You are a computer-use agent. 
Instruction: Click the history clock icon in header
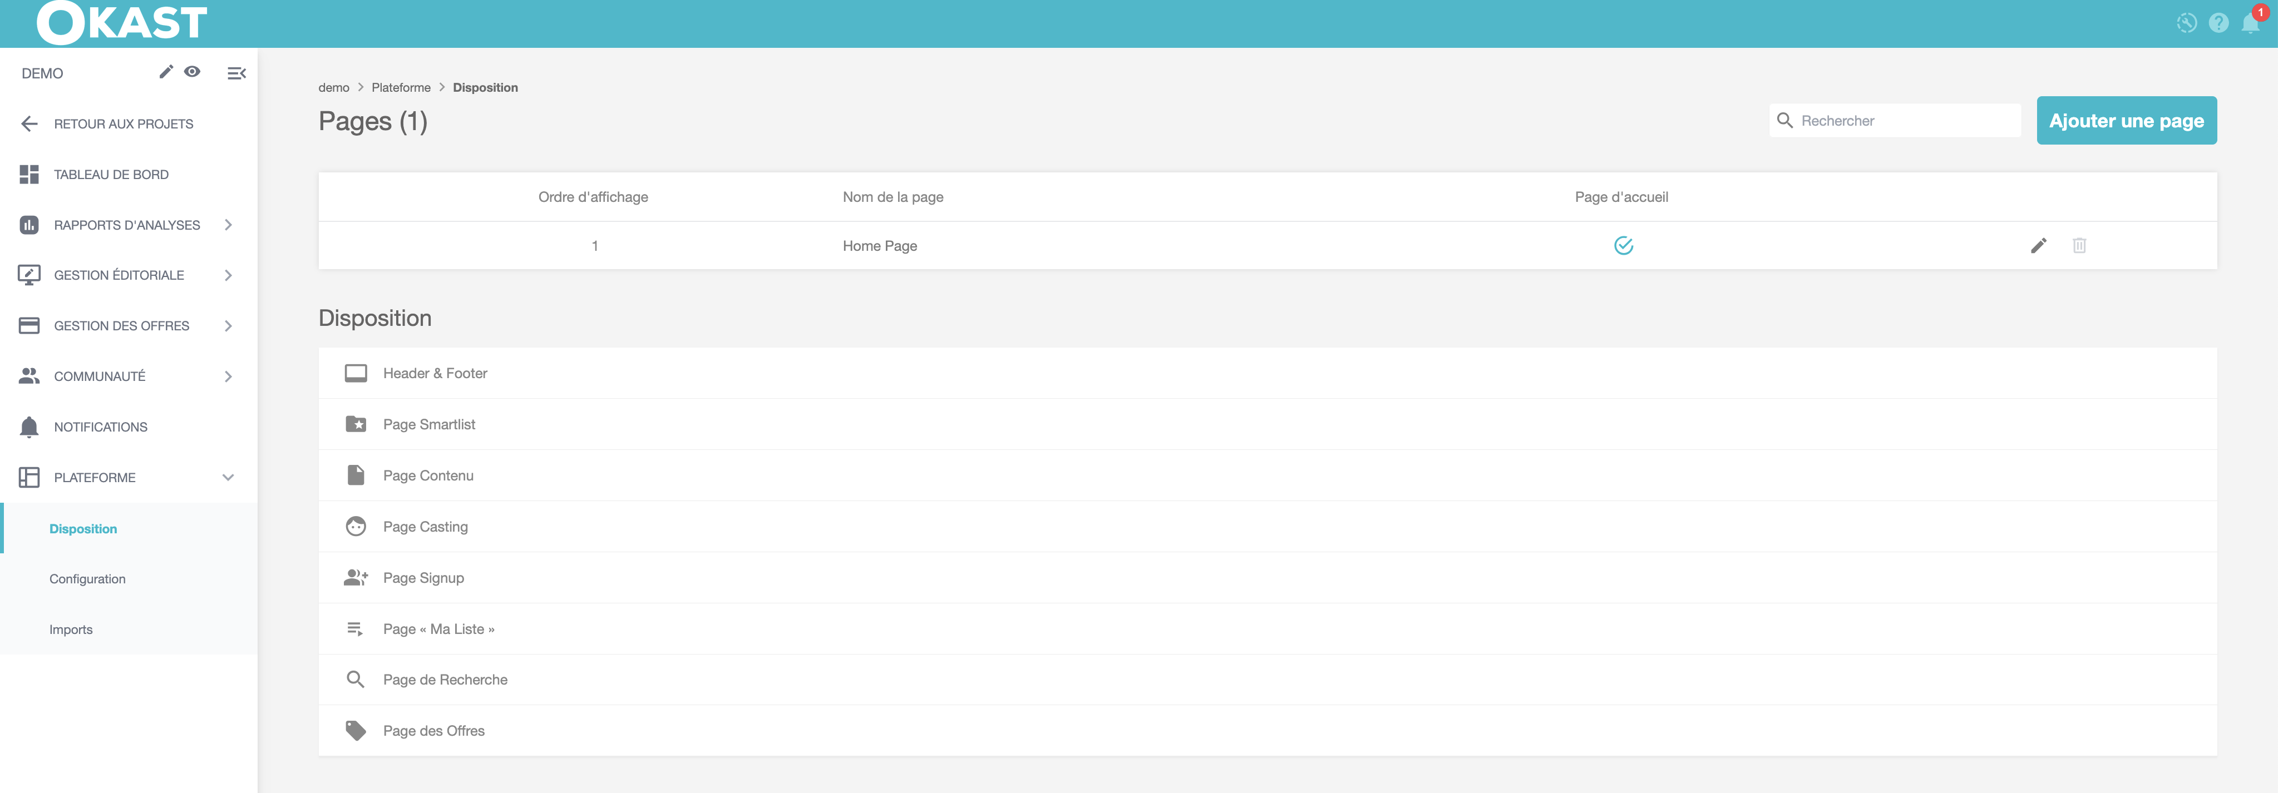pyautogui.click(x=2186, y=24)
